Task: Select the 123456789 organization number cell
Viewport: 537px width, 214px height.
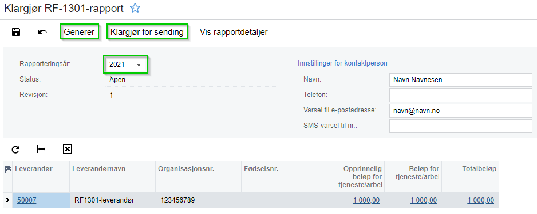Action: (198, 200)
